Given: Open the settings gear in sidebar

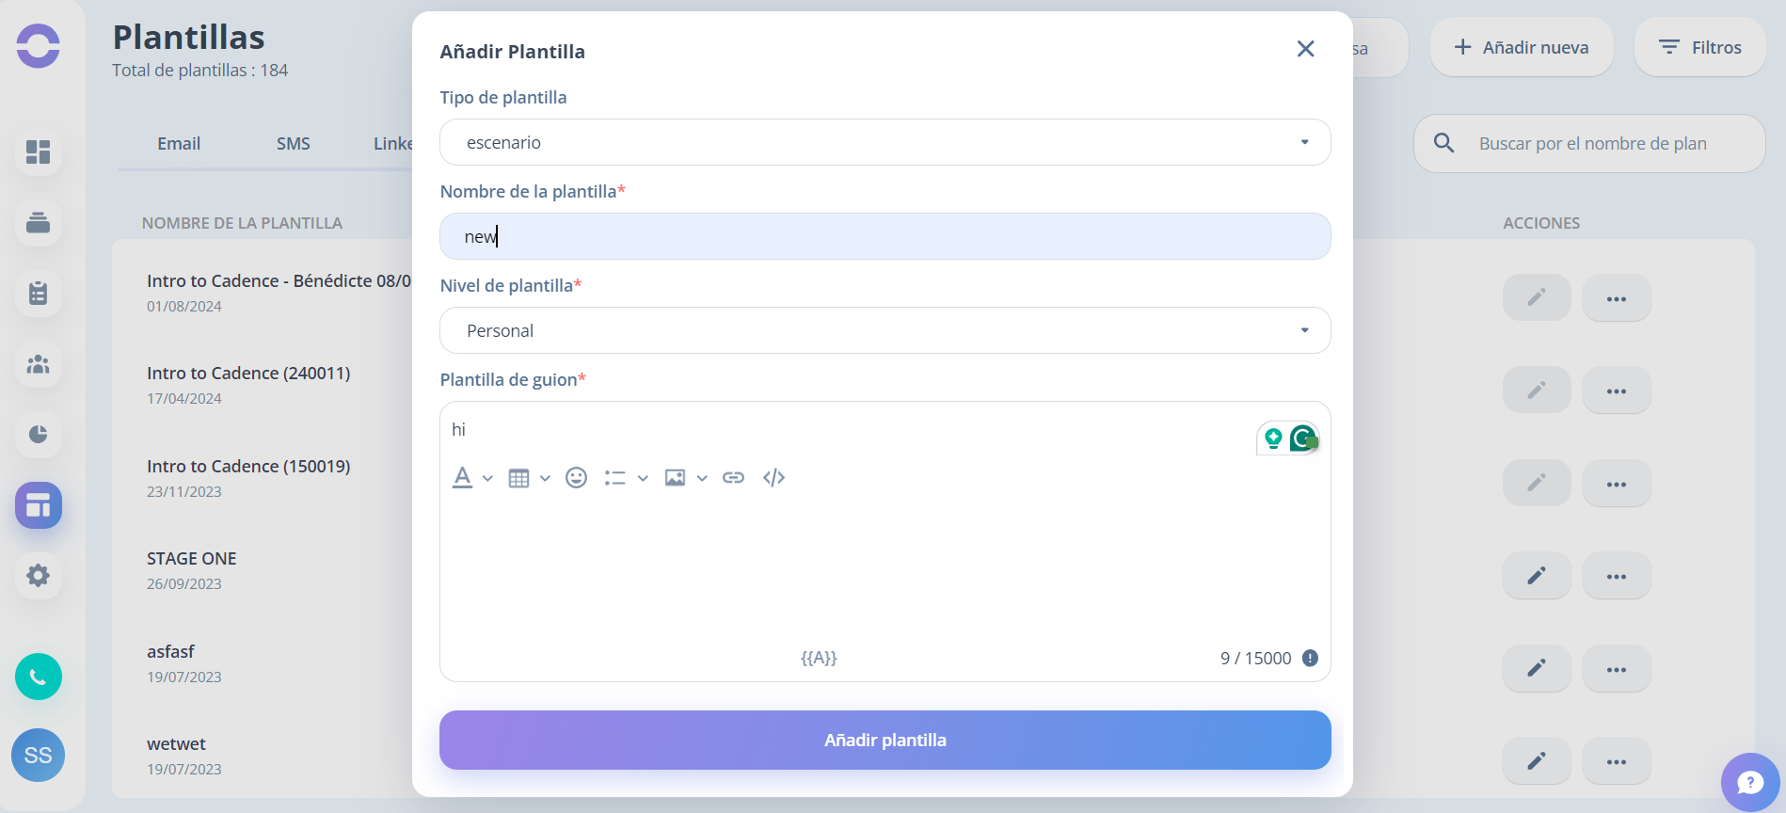Looking at the screenshot, I should (39, 575).
